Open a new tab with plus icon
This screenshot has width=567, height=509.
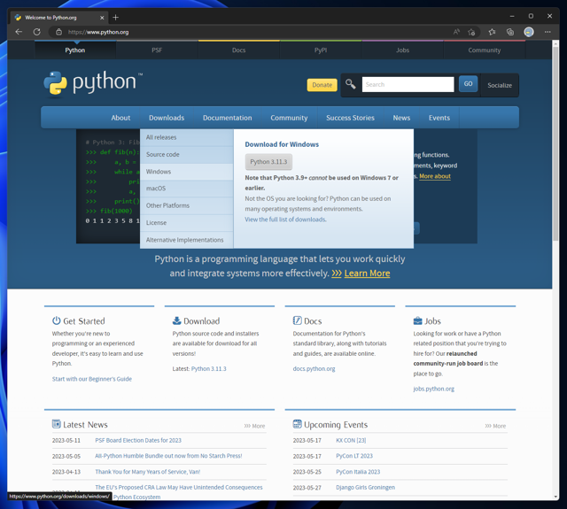[115, 17]
